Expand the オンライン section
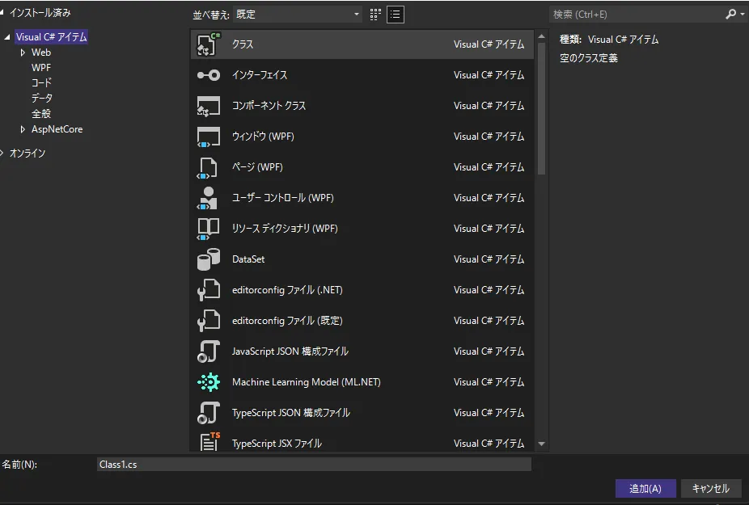Viewport: 749px width, 505px height. pos(2,154)
